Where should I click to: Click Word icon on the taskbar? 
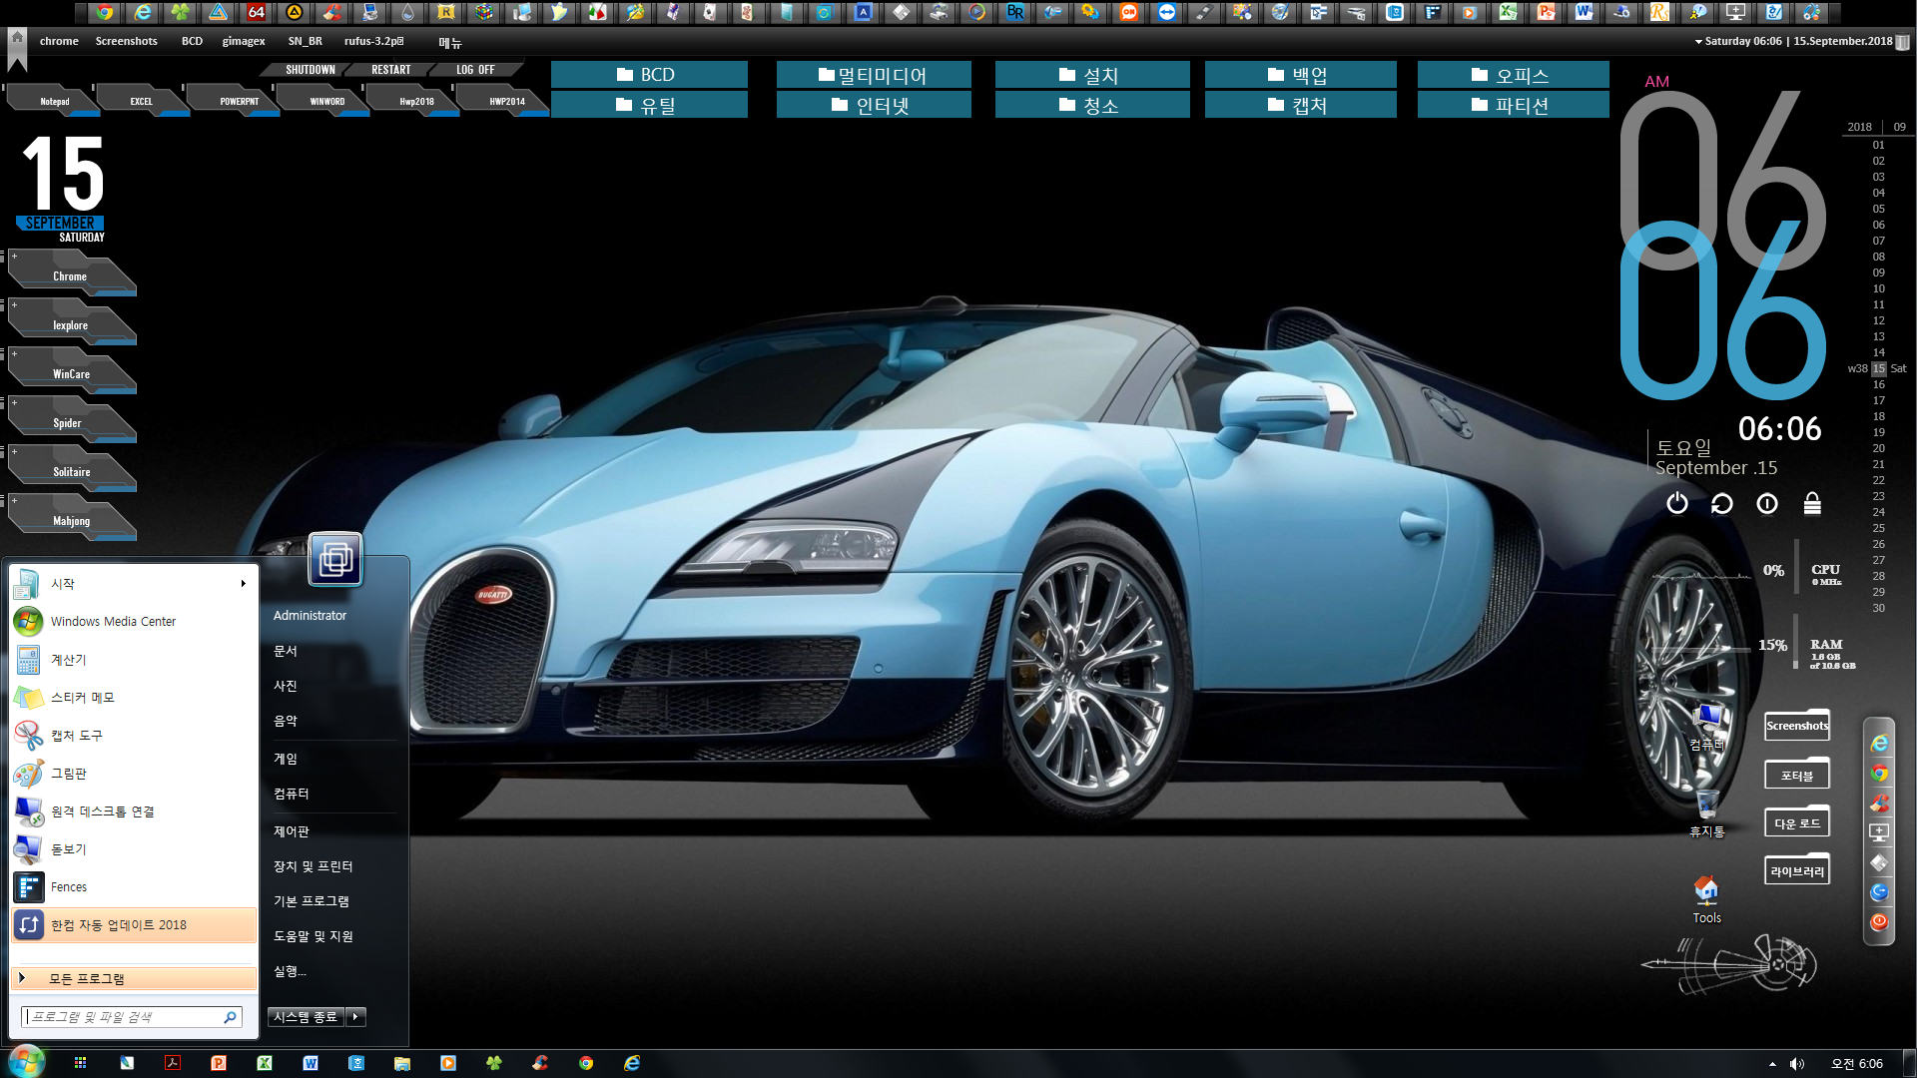[311, 1063]
